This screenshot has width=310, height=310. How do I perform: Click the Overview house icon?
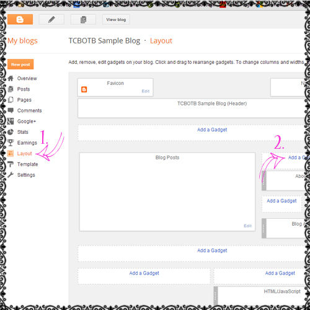pyautogui.click(x=11, y=78)
